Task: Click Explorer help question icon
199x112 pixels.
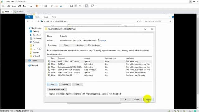Action: 173,17
